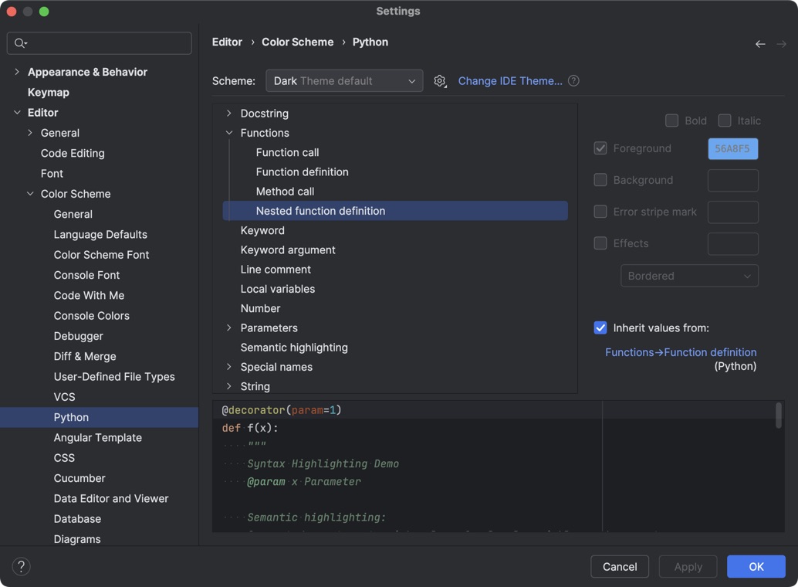
Task: Open the Scheme dropdown
Action: coord(344,80)
